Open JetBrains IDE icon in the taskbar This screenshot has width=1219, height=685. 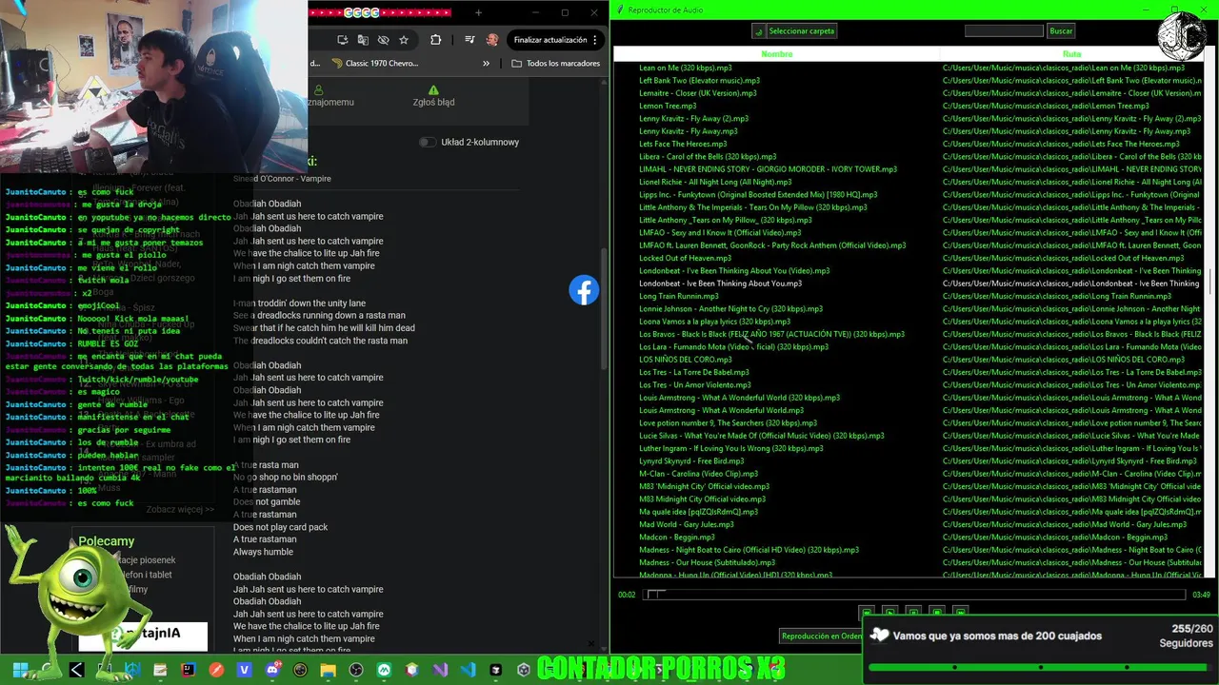[189, 670]
